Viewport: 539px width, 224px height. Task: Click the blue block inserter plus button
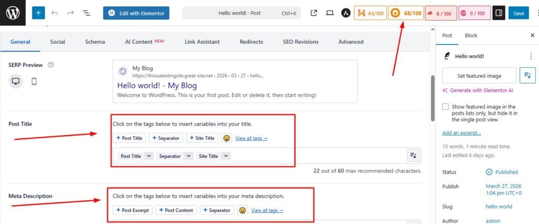point(38,13)
